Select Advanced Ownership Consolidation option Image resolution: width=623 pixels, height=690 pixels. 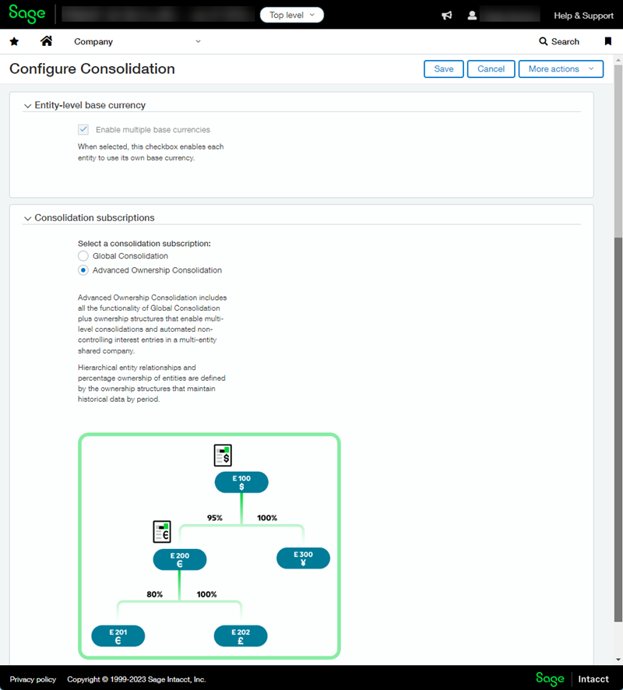click(83, 270)
